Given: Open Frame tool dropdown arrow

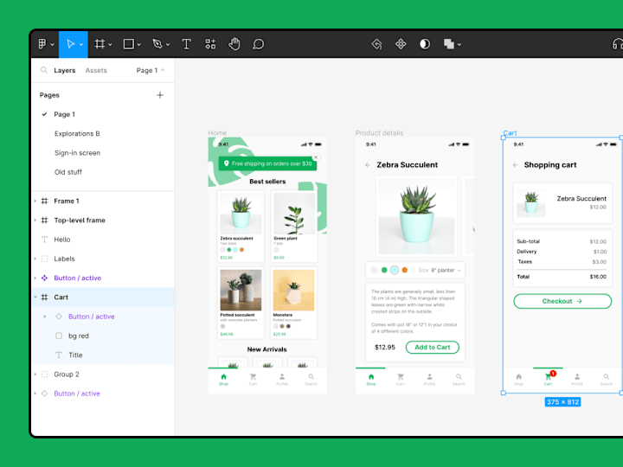Looking at the screenshot, I should (x=110, y=44).
